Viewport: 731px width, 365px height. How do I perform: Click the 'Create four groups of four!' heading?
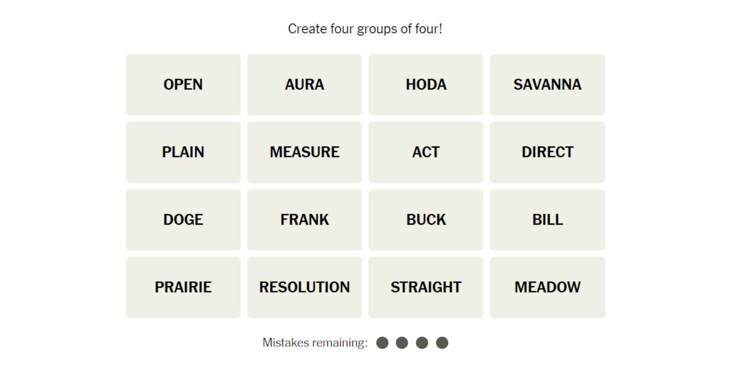pos(365,29)
